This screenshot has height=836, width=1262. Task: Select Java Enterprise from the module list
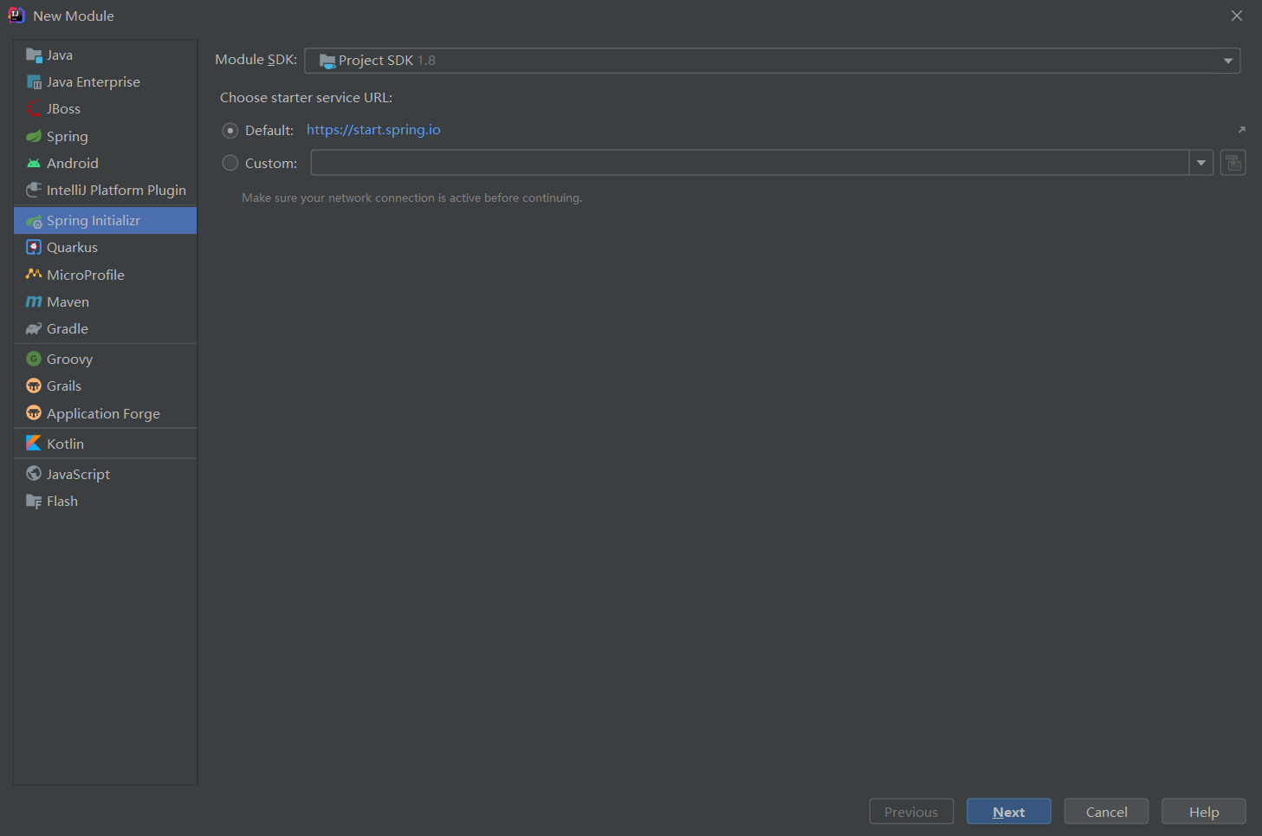93,82
